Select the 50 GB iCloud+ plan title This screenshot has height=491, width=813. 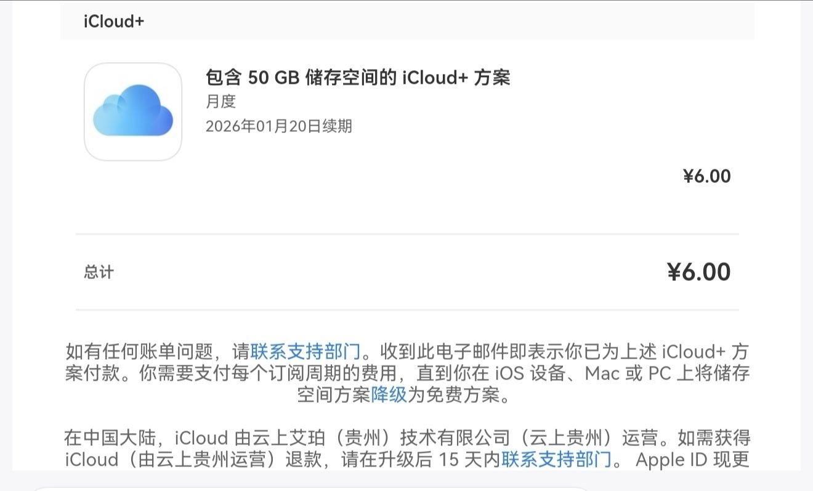tap(358, 78)
